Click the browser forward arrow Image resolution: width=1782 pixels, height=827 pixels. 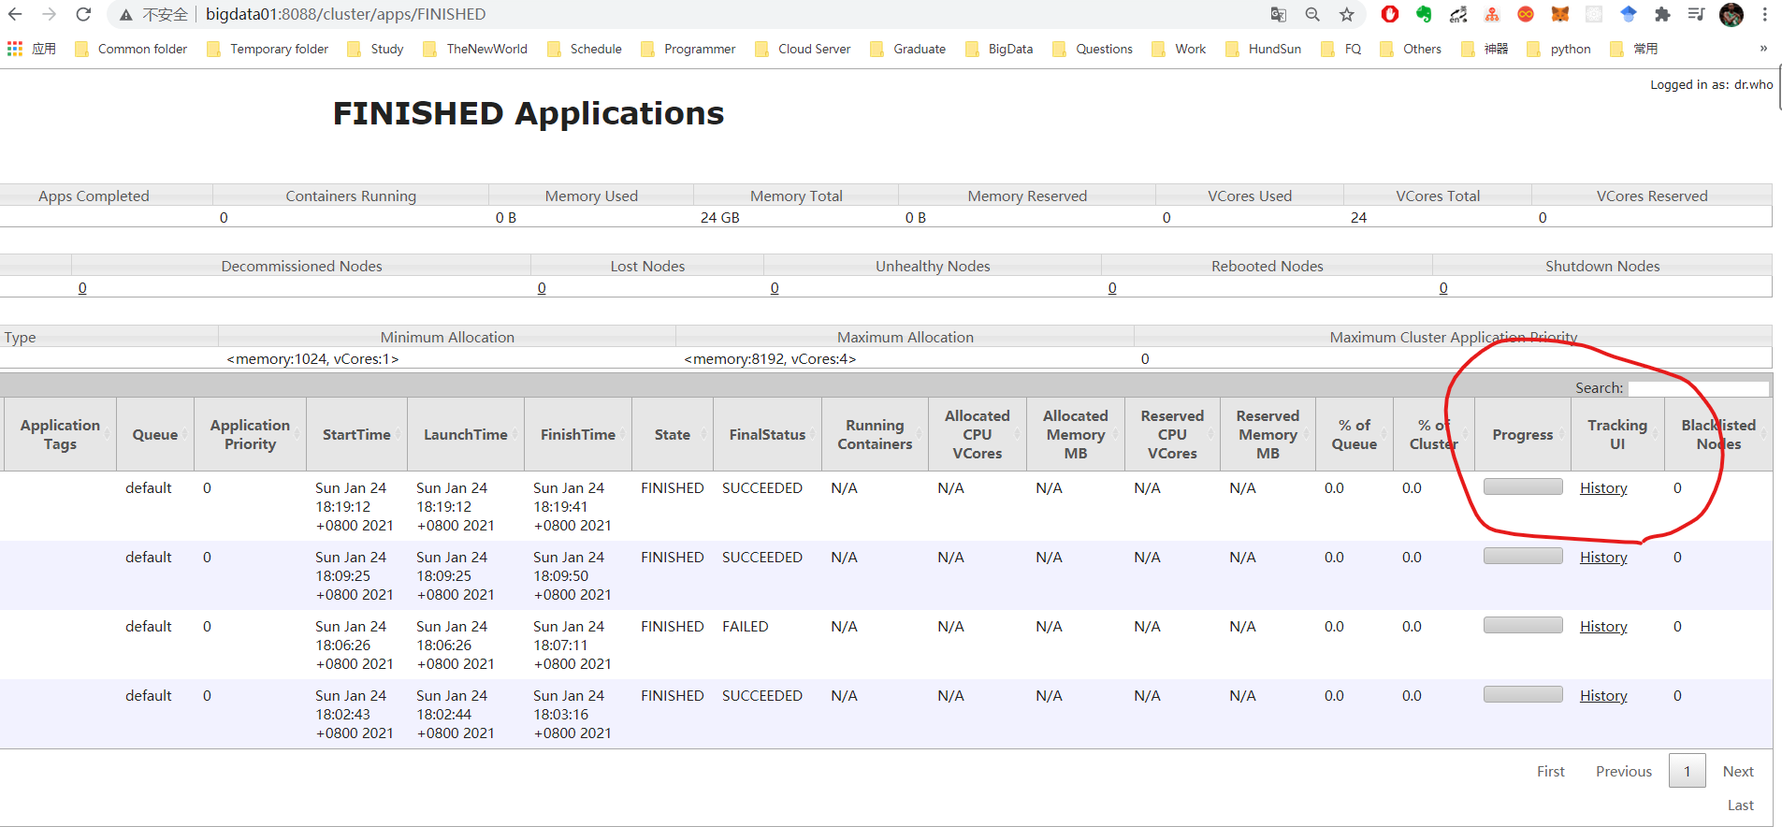tap(50, 14)
